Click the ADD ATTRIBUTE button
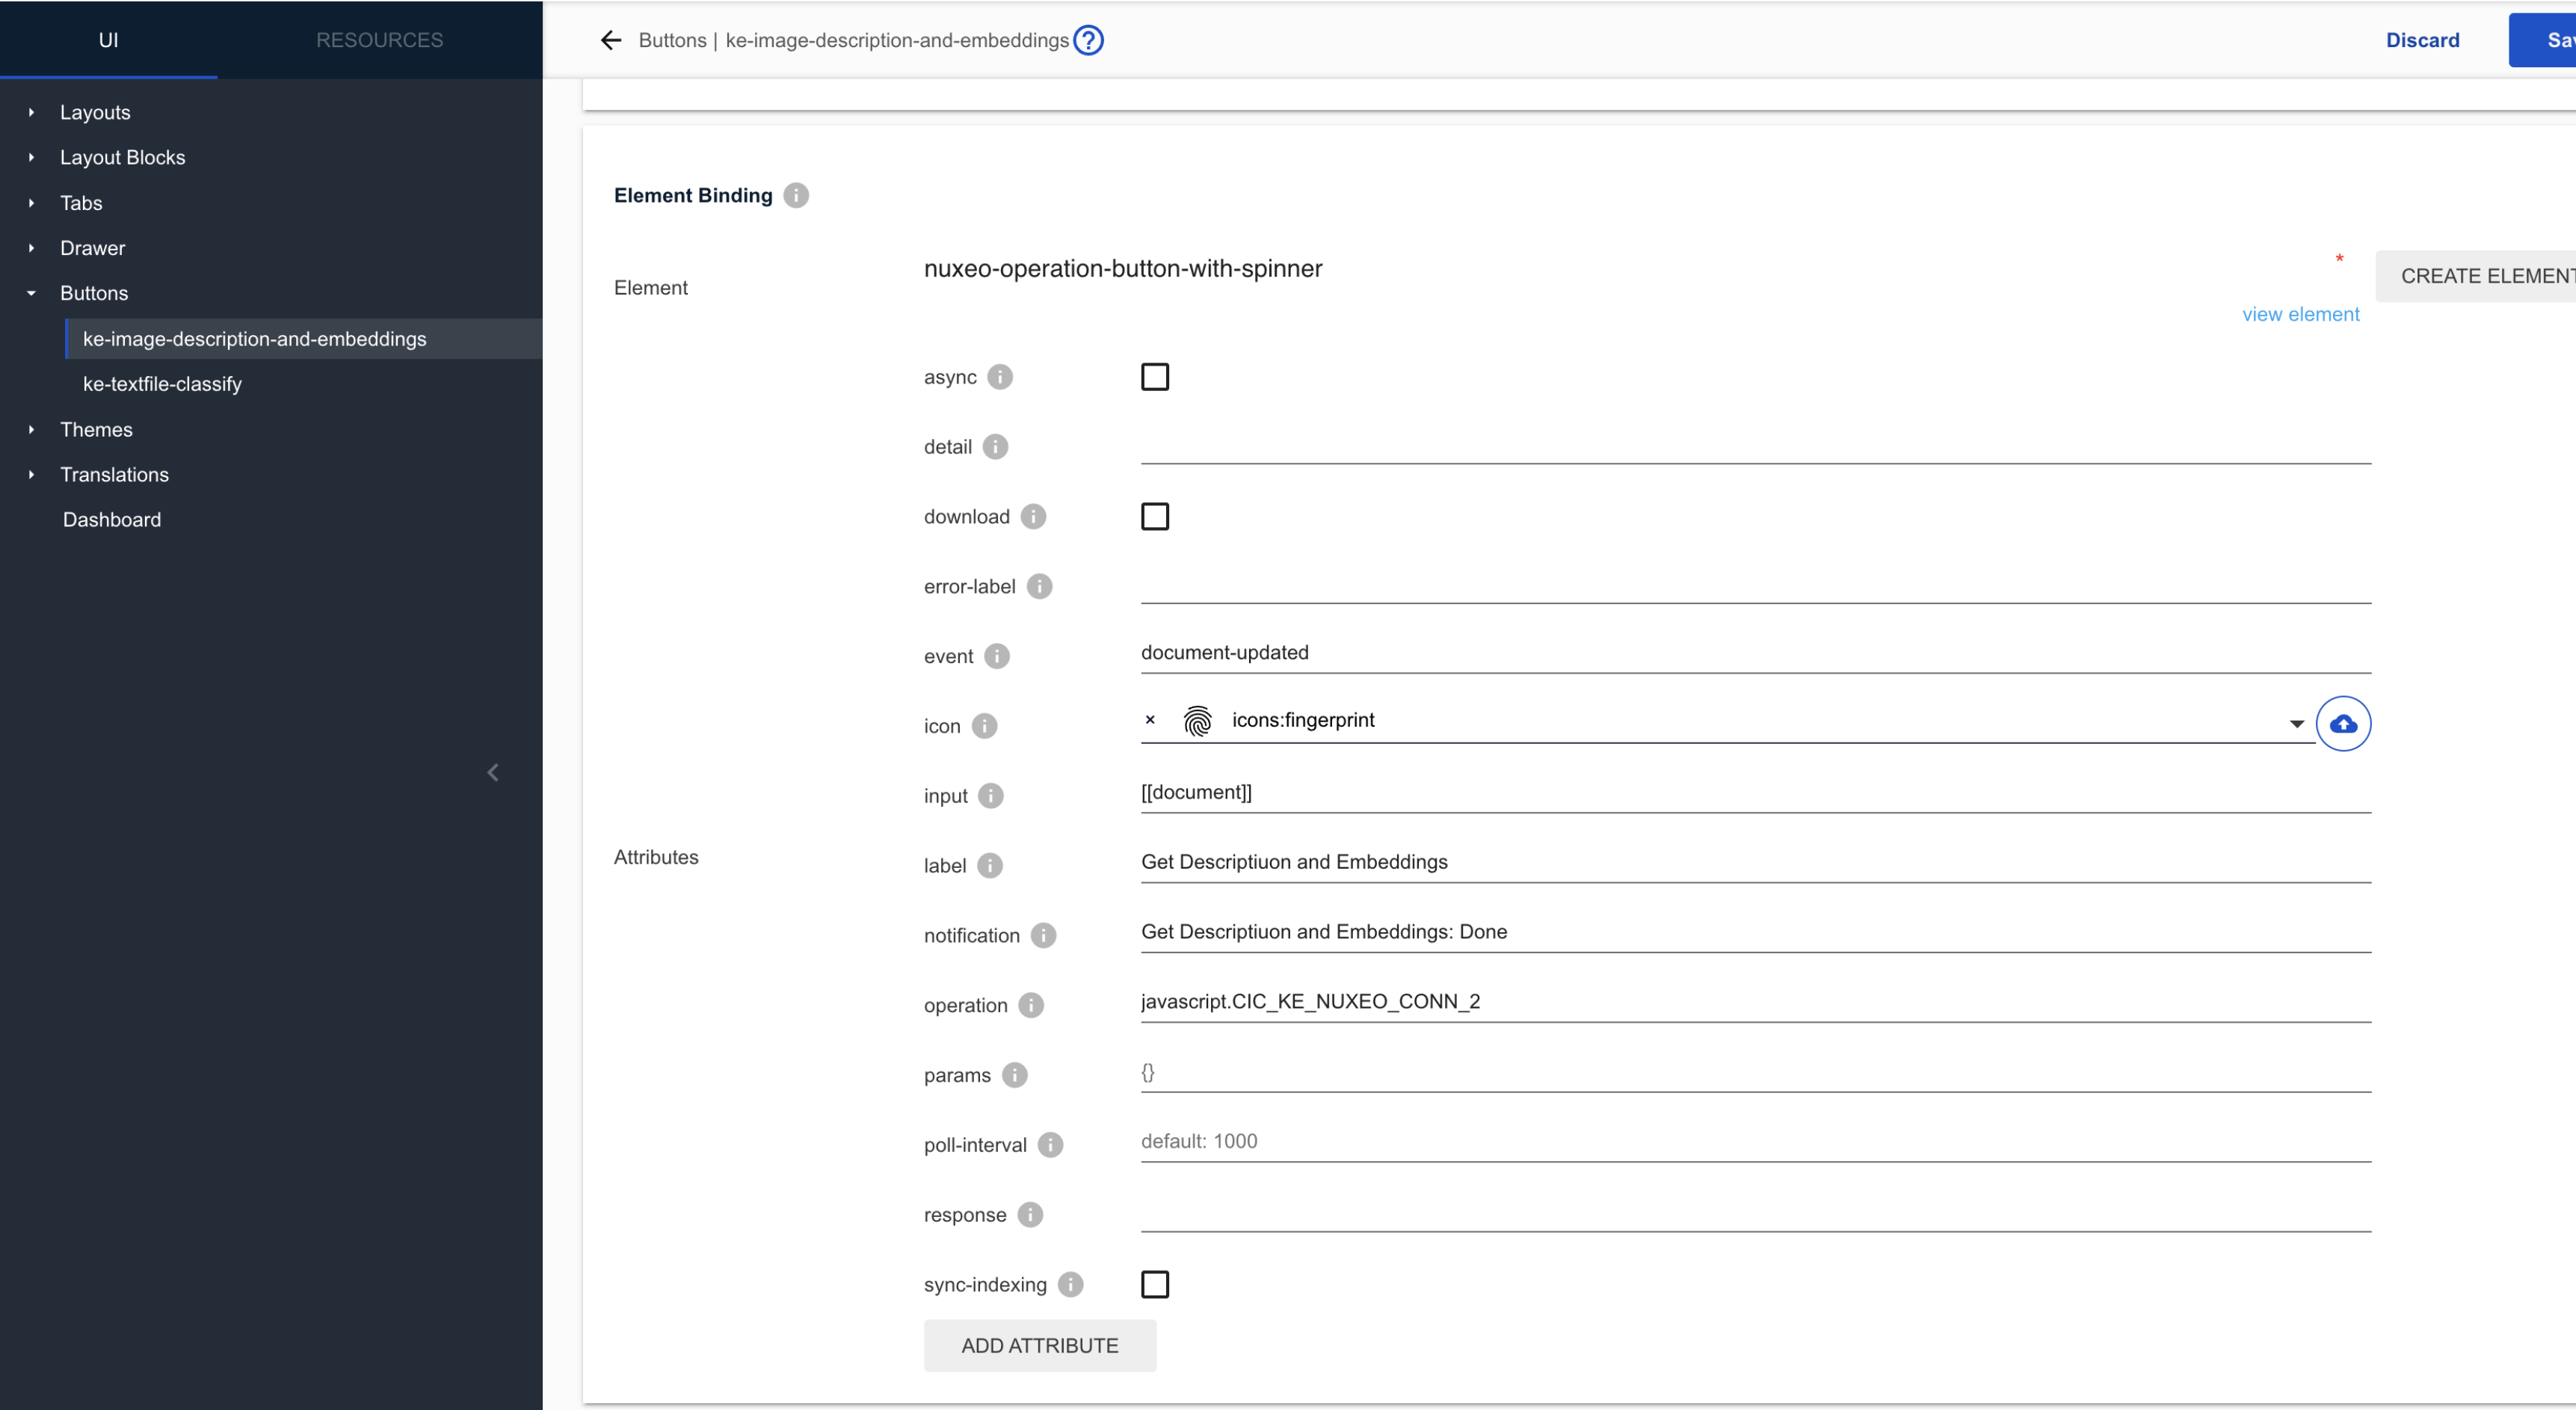This screenshot has width=2576, height=1410. tap(1040, 1345)
